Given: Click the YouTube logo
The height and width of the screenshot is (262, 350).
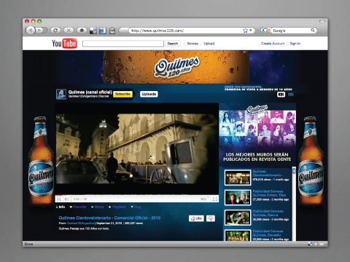Looking at the screenshot, I should 64,44.
